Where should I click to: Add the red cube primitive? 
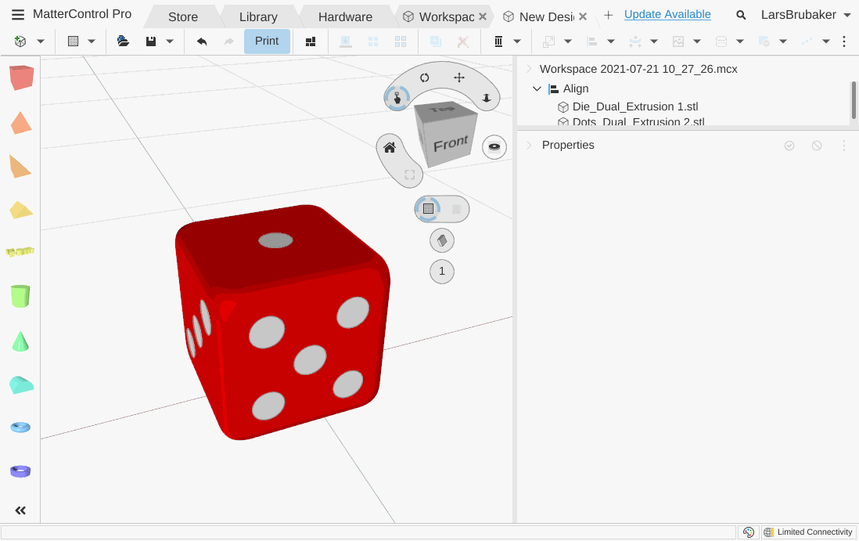(21, 78)
